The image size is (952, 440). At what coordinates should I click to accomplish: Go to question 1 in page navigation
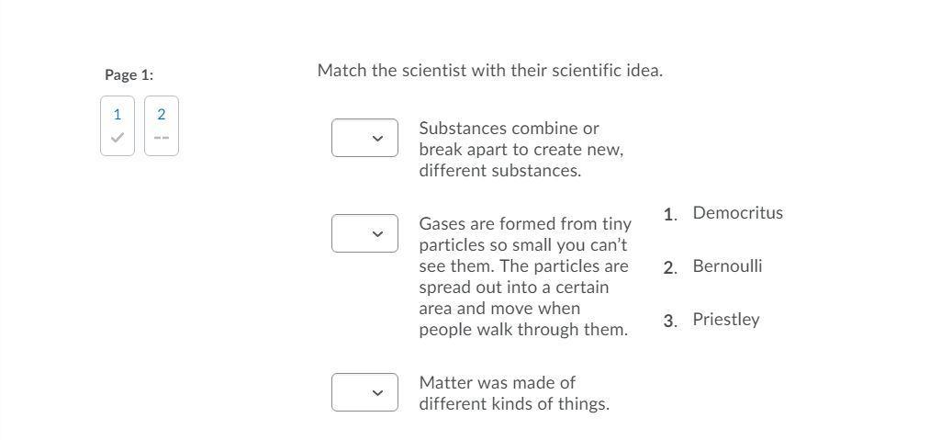[x=117, y=115]
